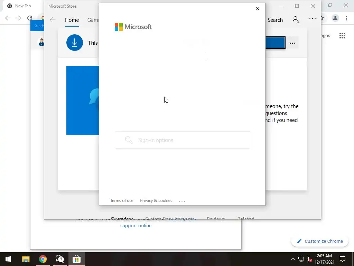Select the Home tab in Microsoft Store
The width and height of the screenshot is (354, 266).
click(x=72, y=20)
